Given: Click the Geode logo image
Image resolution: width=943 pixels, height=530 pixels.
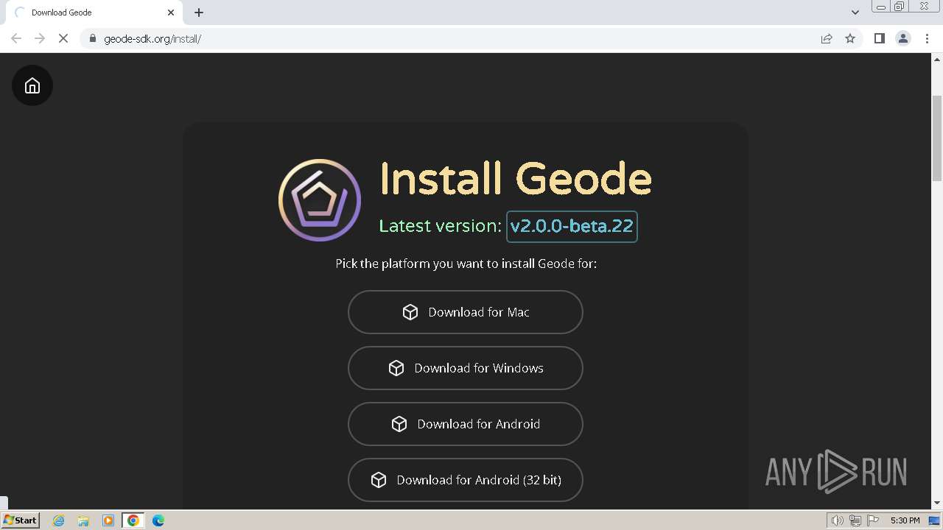Looking at the screenshot, I should (x=320, y=200).
